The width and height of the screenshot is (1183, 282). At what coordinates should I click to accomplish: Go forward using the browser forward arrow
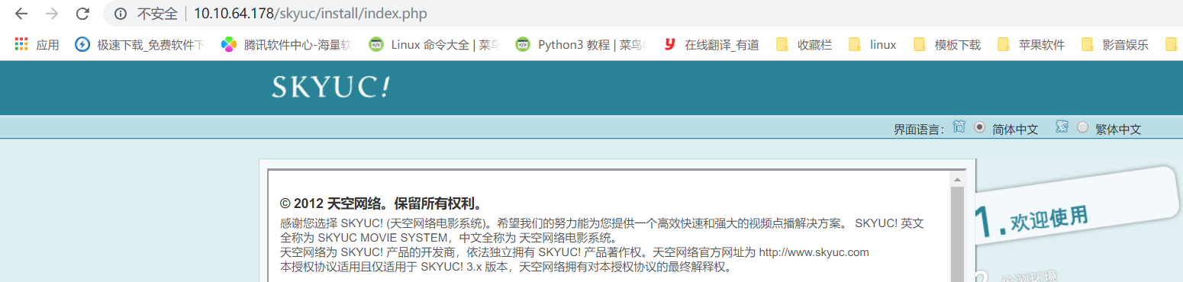pyautogui.click(x=52, y=14)
